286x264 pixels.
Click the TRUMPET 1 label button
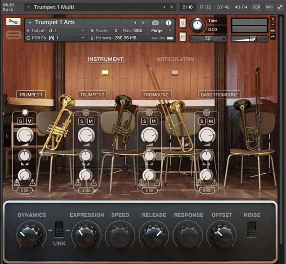(x=31, y=95)
